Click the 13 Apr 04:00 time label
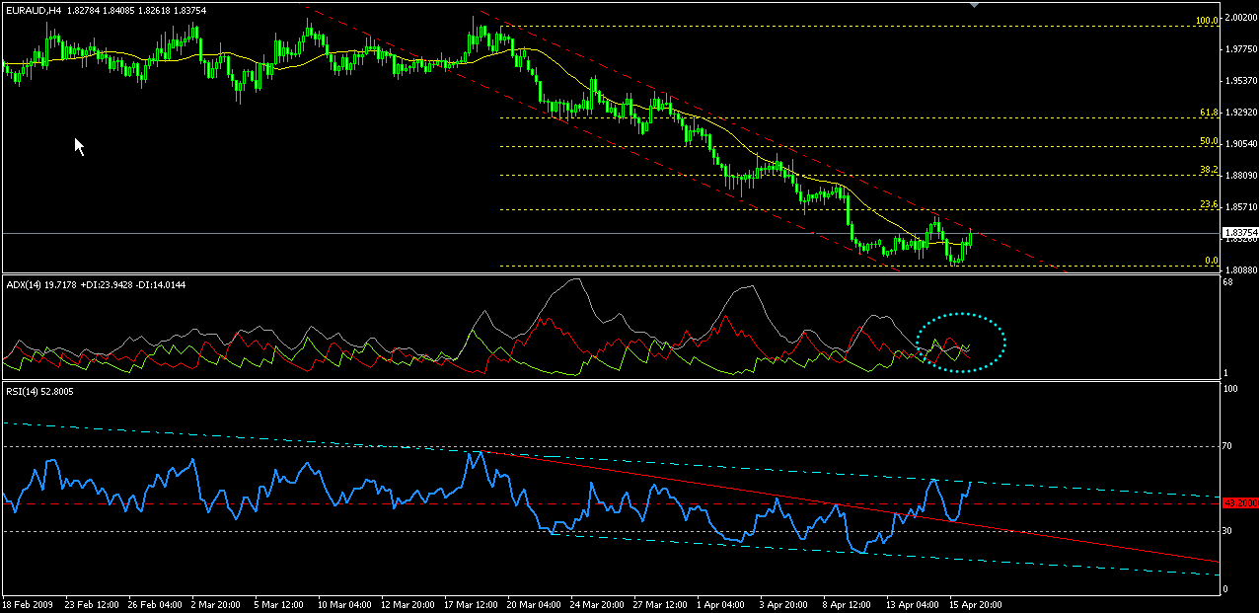The image size is (1259, 613). click(x=913, y=603)
